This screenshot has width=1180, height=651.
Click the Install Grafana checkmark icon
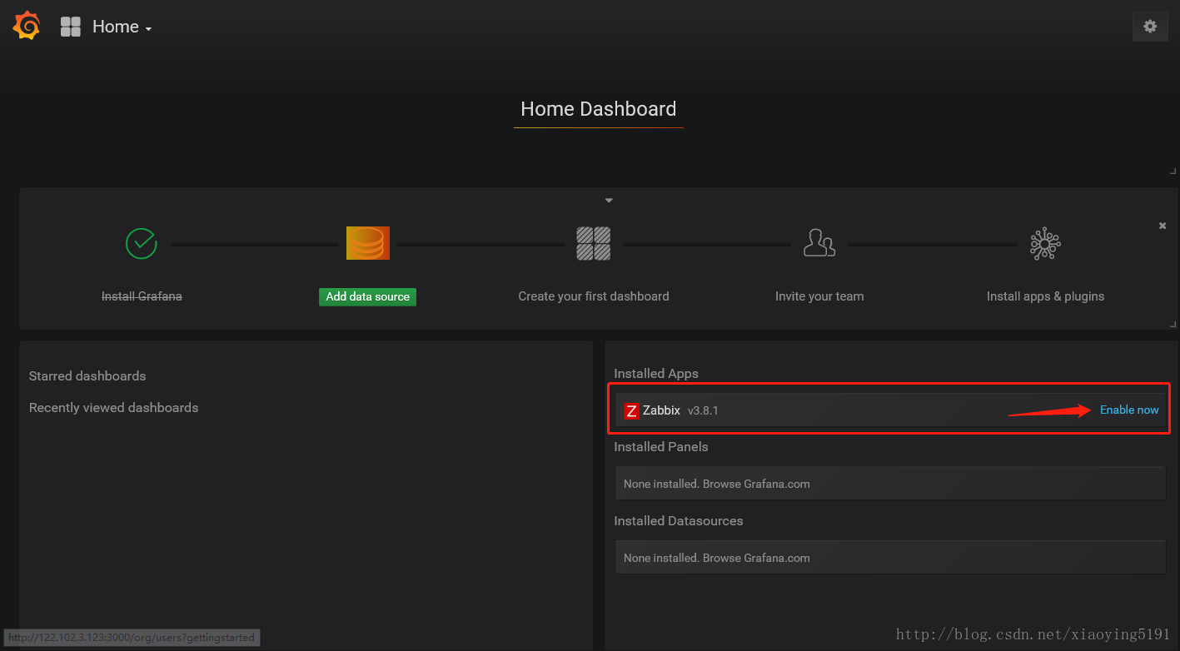(142, 243)
